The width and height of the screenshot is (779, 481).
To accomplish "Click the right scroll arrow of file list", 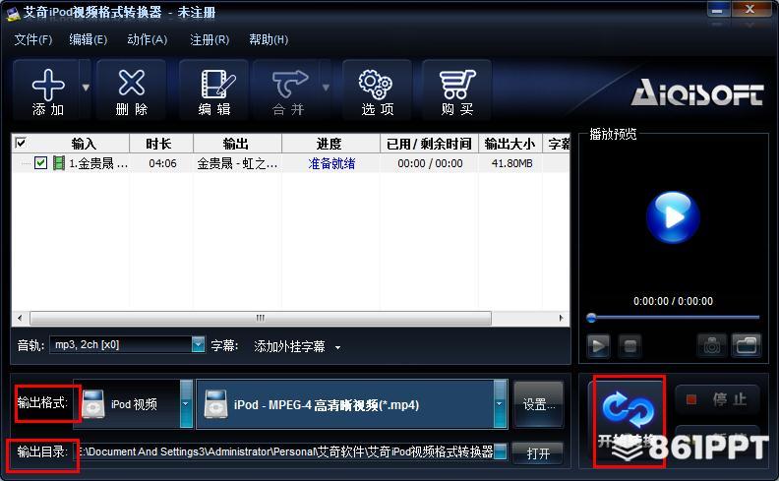I will 562,318.
